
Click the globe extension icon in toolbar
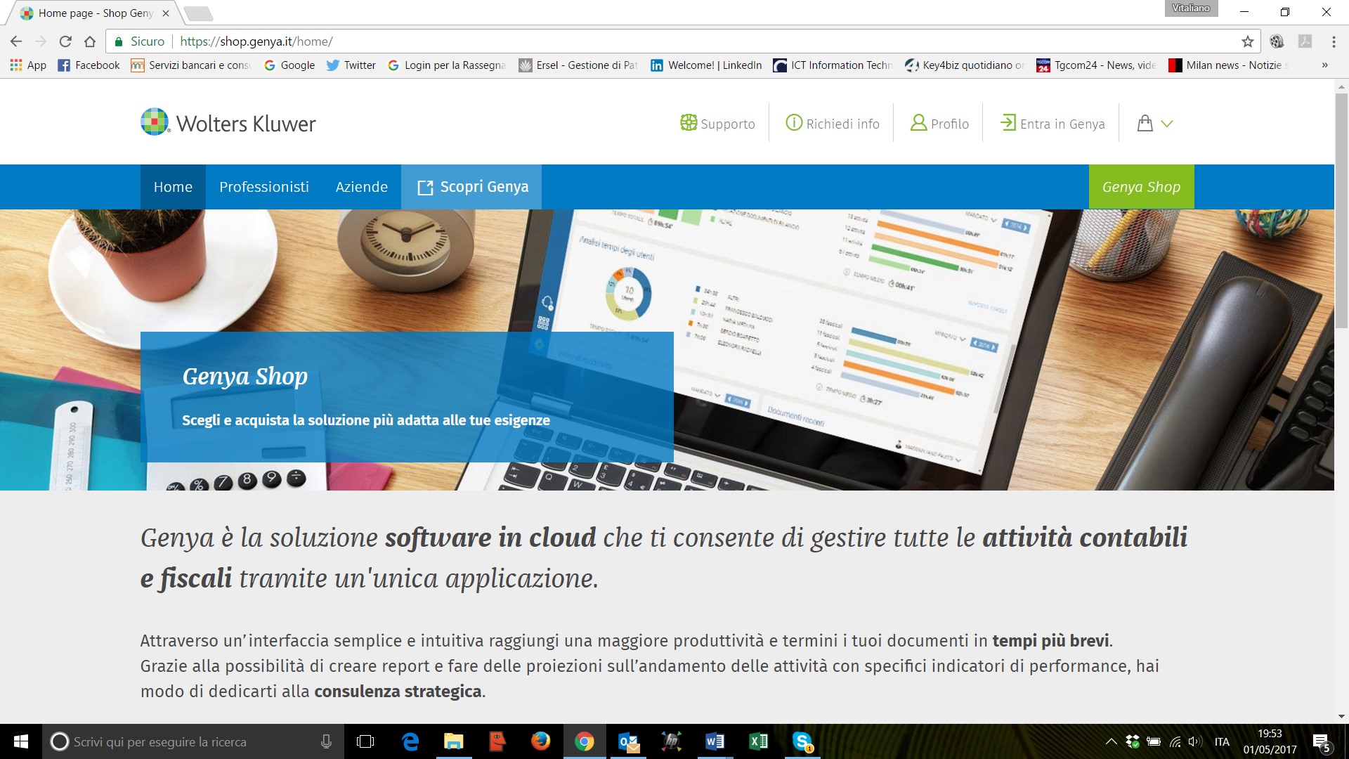1277,41
